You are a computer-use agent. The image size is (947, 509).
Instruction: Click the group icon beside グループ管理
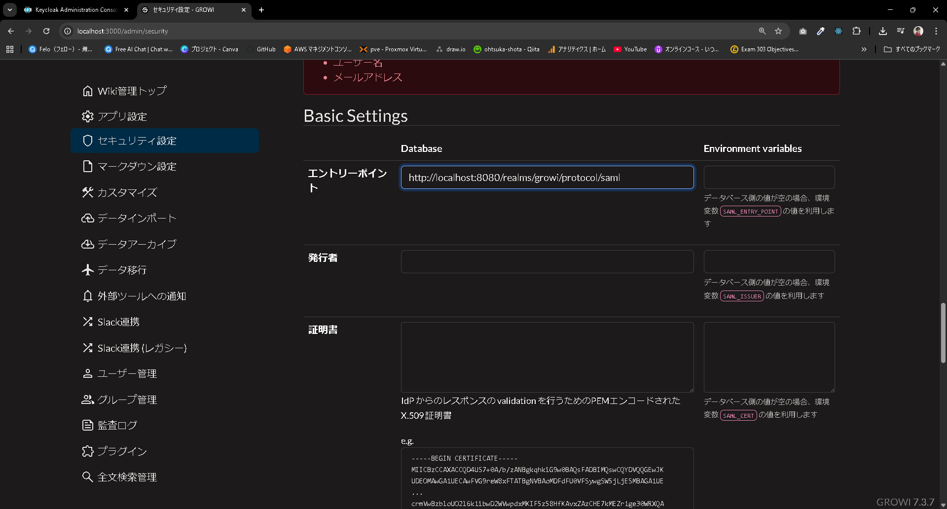87,400
